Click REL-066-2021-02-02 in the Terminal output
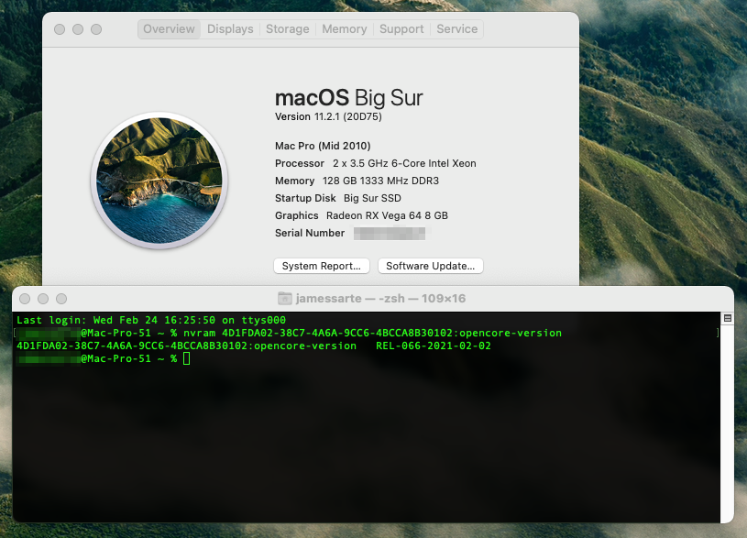The width and height of the screenshot is (747, 538). (x=434, y=346)
